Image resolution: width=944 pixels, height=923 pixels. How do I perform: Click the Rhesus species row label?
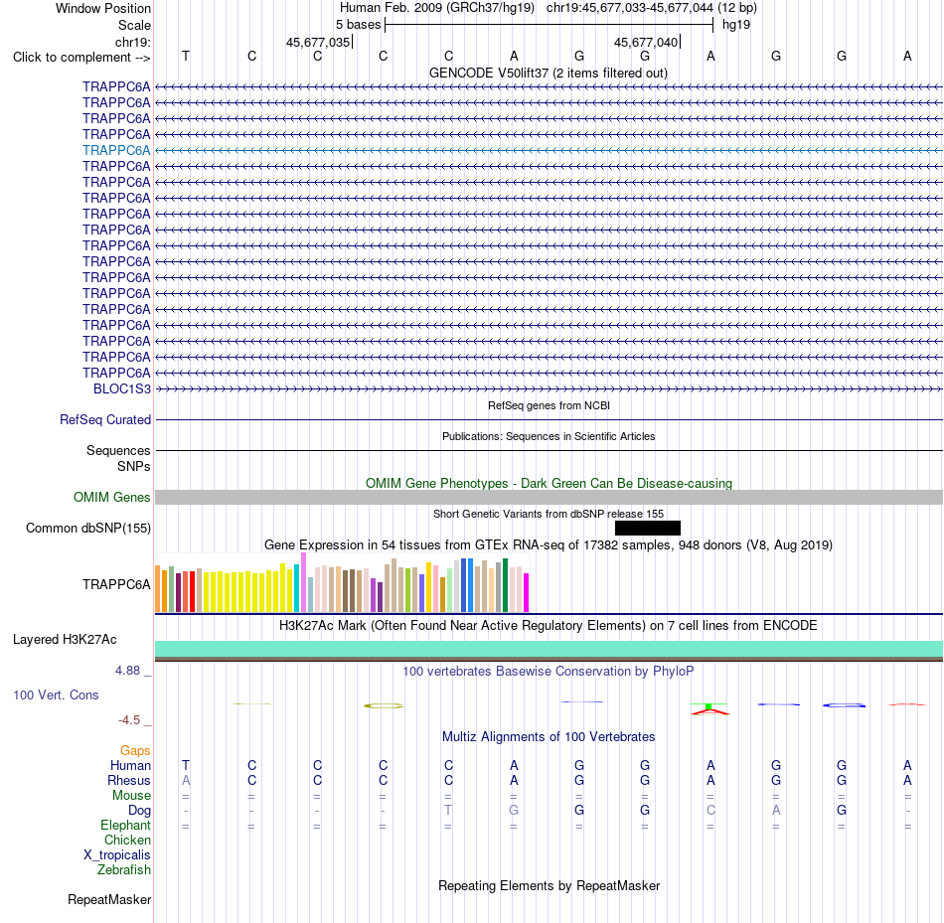[129, 780]
